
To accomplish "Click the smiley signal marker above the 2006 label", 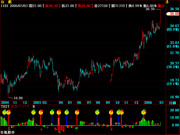I will (x=144, y=112).
